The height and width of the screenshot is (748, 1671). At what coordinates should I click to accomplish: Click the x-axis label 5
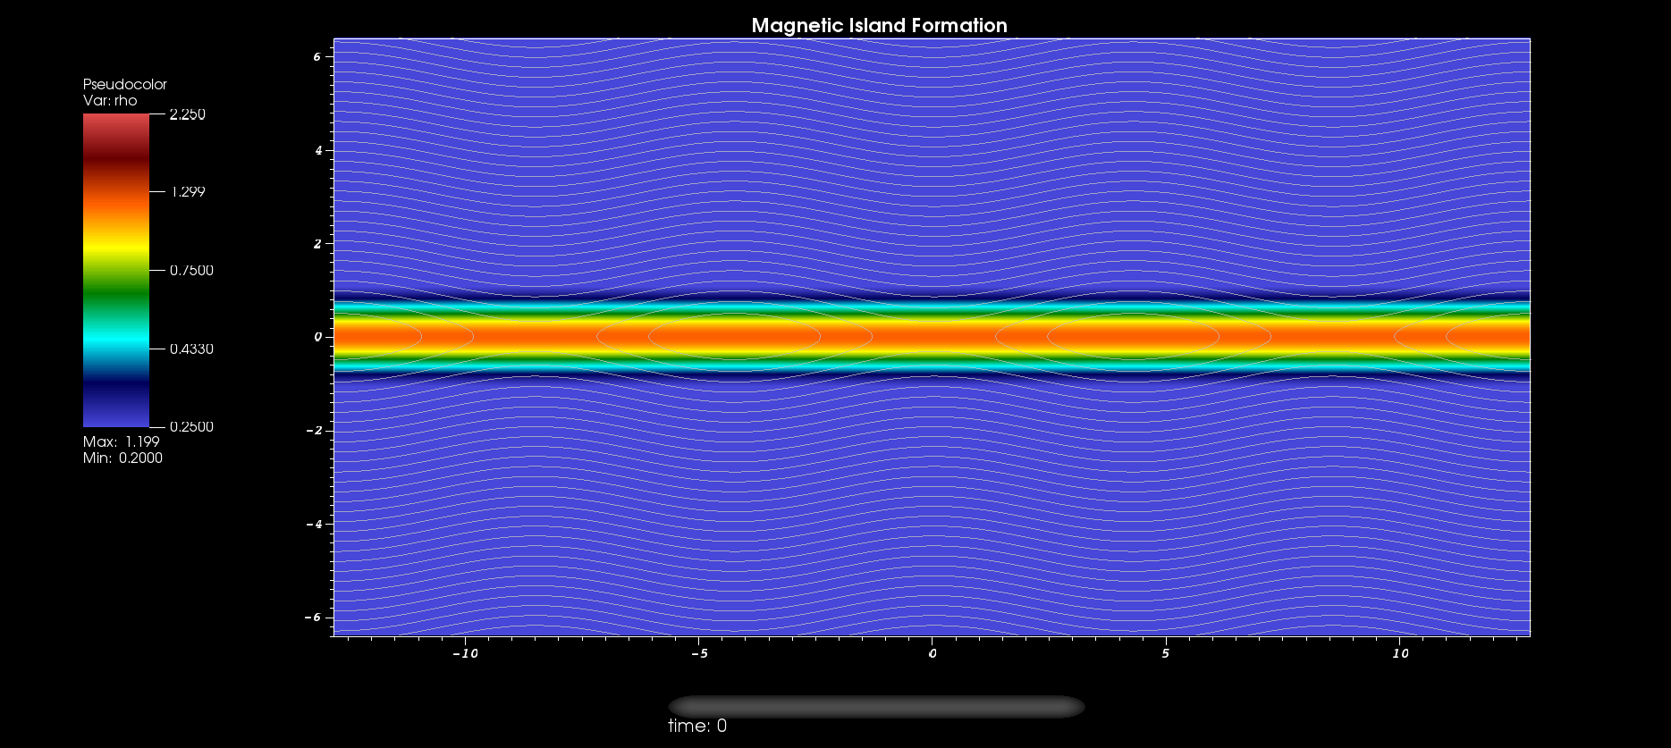[1165, 653]
